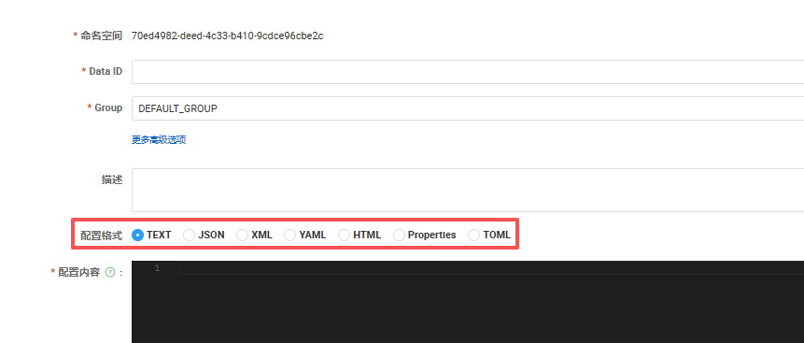Focus the Group field DEFAULT_GROUP
The image size is (804, 343).
pyautogui.click(x=468, y=108)
